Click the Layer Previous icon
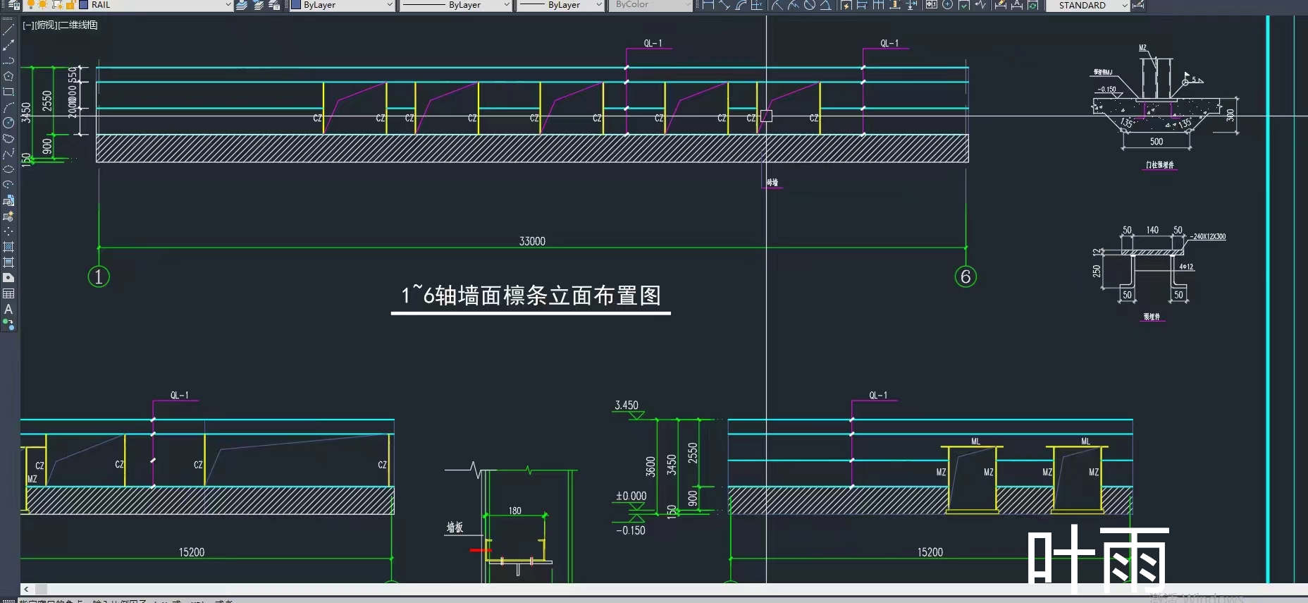Viewport: 1308px width, 603px height. coord(259,5)
